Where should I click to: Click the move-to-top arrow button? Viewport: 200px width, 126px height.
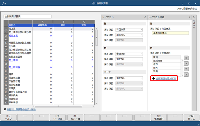(x=186, y=58)
